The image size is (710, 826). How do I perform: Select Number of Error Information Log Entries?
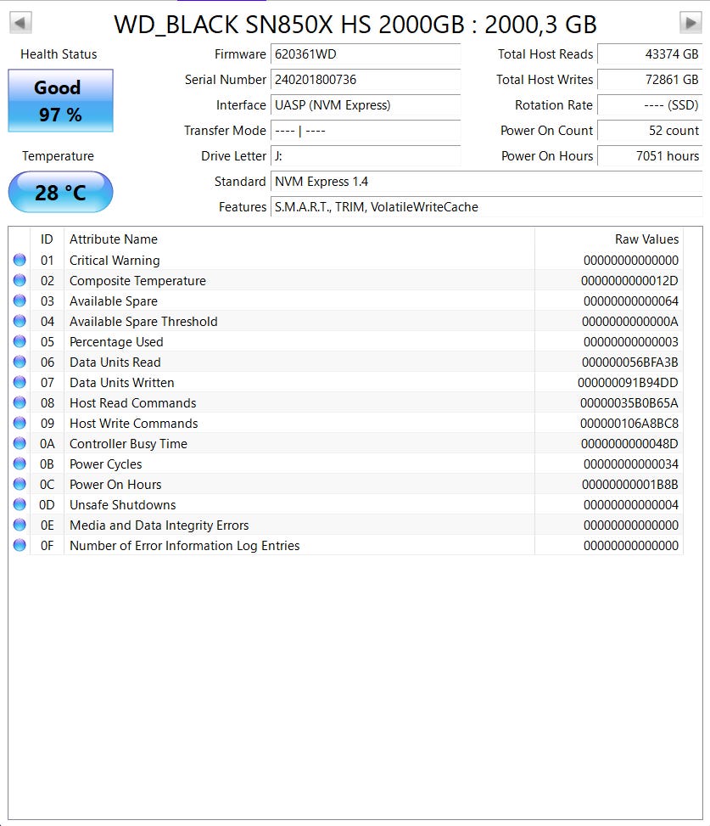(185, 546)
